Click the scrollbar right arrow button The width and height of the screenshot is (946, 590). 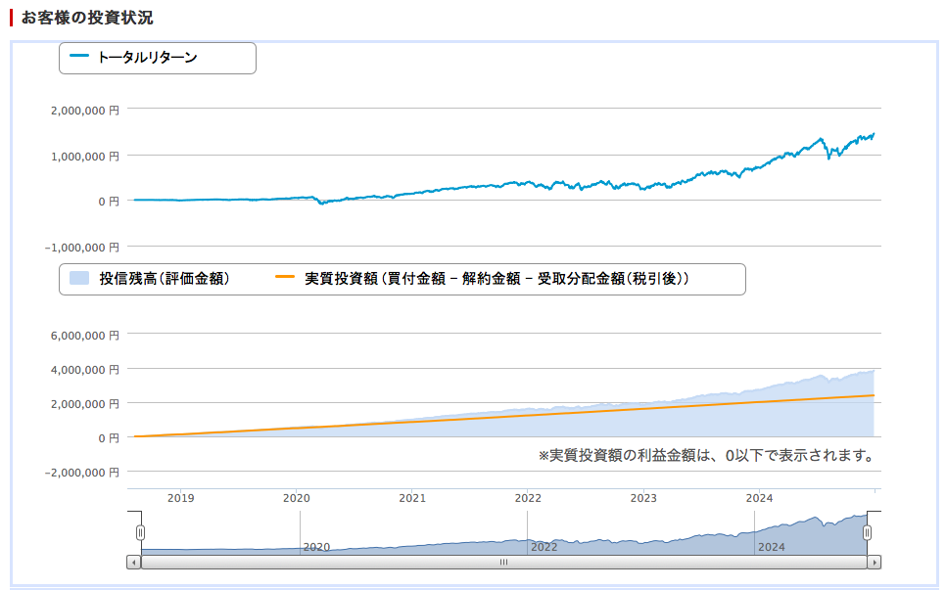[875, 563]
